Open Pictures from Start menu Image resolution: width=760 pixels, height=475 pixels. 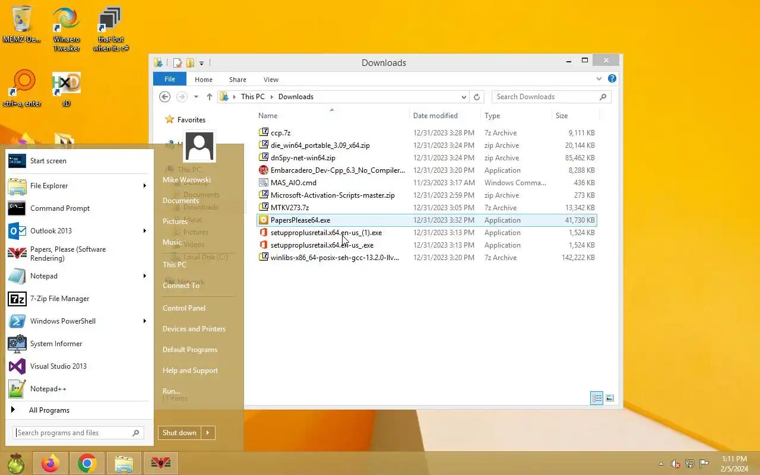coord(175,221)
